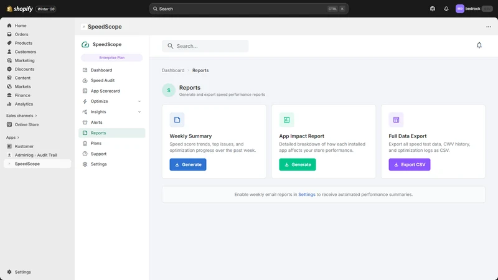Open Finance in Shopify sidebar
The width and height of the screenshot is (498, 280).
point(37,95)
